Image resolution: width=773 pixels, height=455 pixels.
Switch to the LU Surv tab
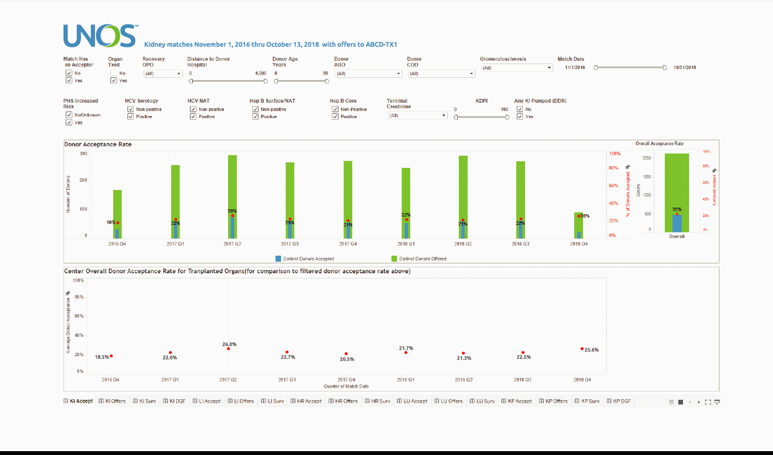(482, 401)
